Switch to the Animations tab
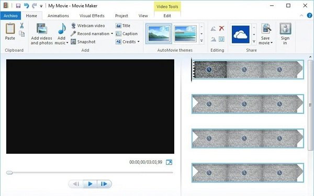The height and width of the screenshot is (196, 314). pyautogui.click(x=58, y=16)
